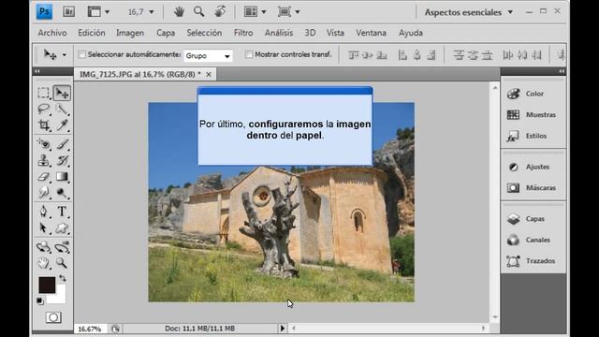Open the Filtro menu
This screenshot has height=337, width=599.
[x=243, y=33]
